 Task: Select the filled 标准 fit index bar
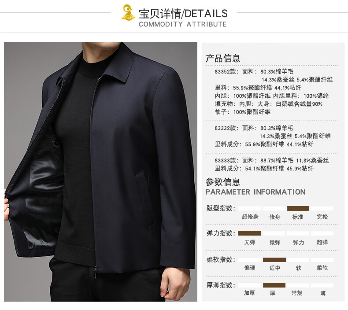click(x=298, y=208)
